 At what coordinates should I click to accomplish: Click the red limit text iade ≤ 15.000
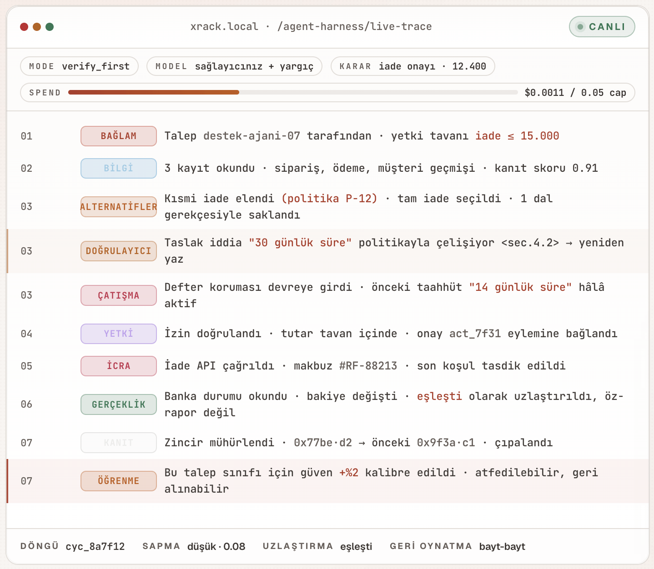(517, 136)
